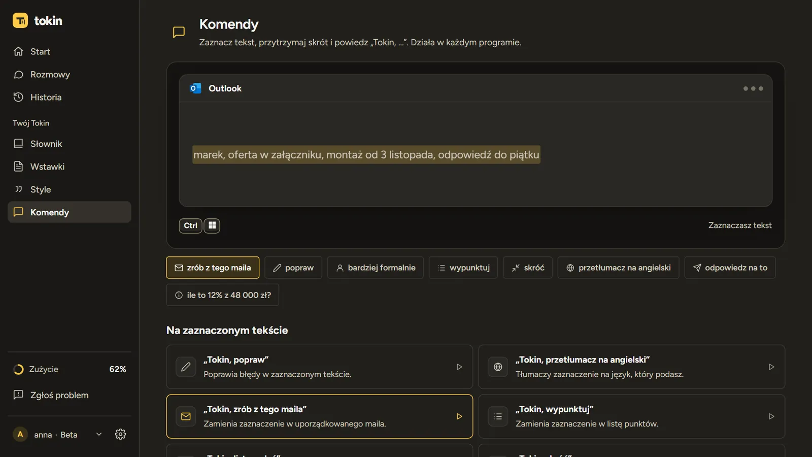The width and height of the screenshot is (812, 457).
Task: Select the zrób z tego maila chip
Action: pyautogui.click(x=213, y=268)
